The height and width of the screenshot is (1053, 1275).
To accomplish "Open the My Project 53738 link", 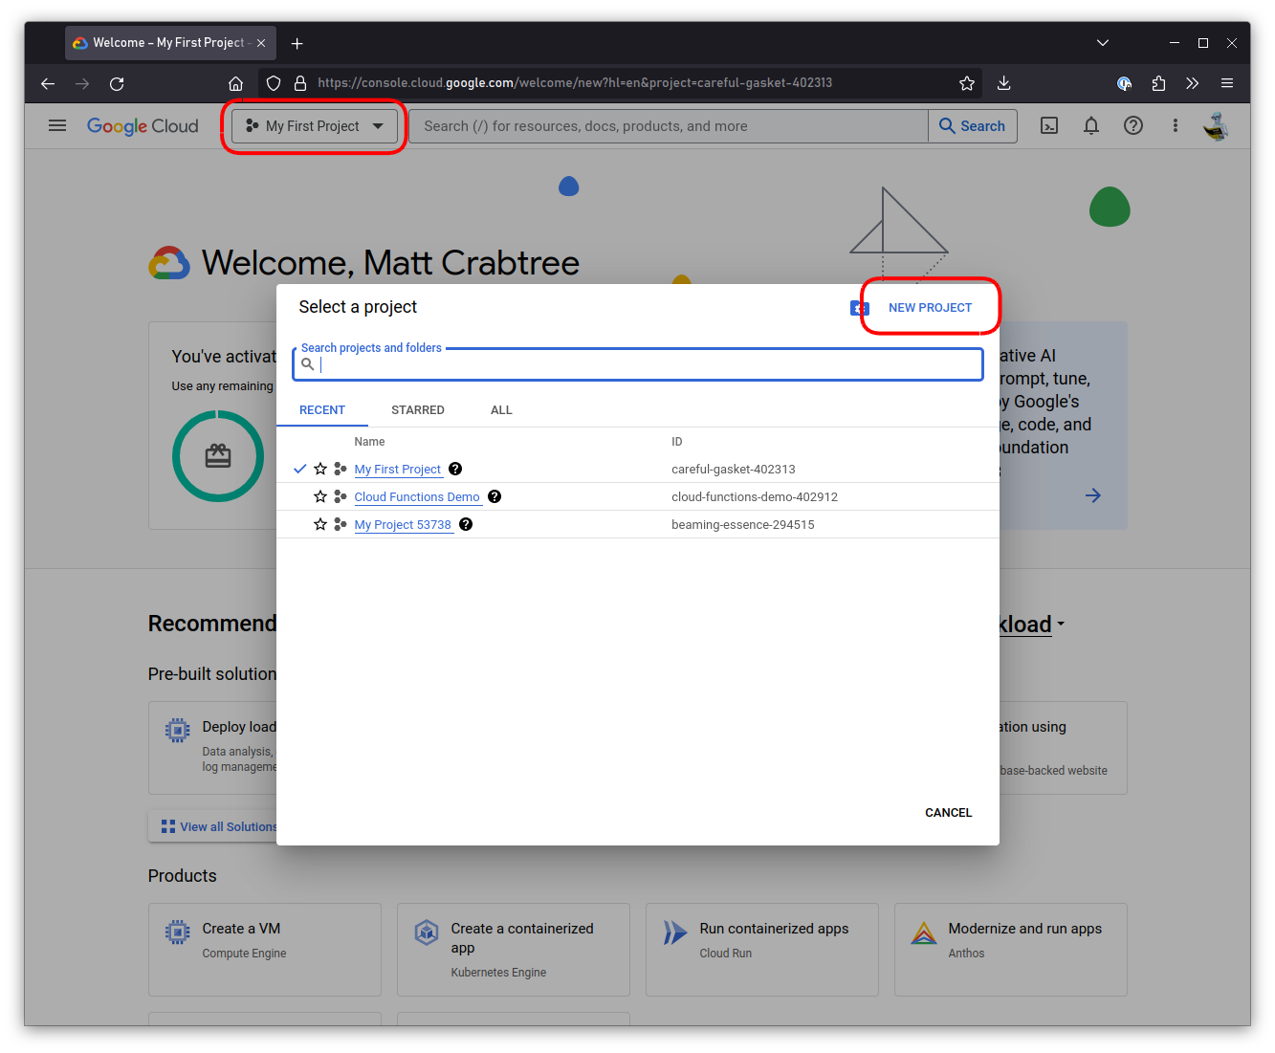I will click(x=403, y=525).
